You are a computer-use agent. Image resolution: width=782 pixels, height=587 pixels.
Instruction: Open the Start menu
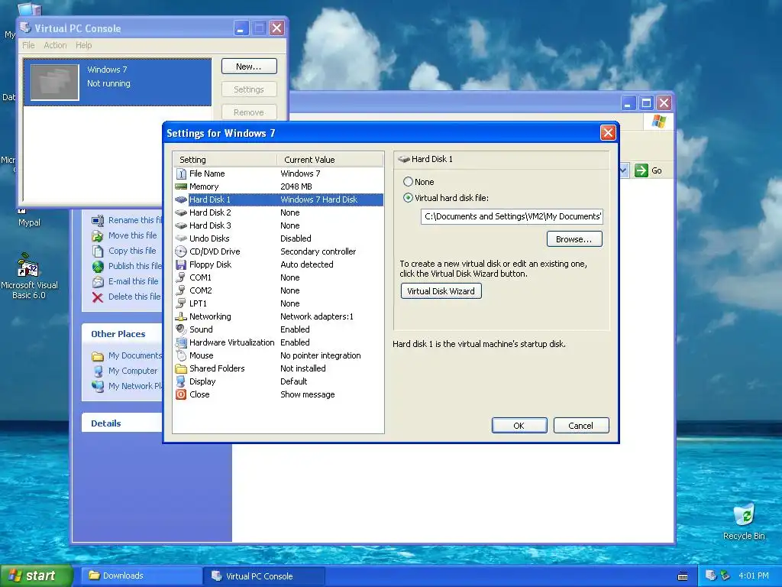click(37, 576)
